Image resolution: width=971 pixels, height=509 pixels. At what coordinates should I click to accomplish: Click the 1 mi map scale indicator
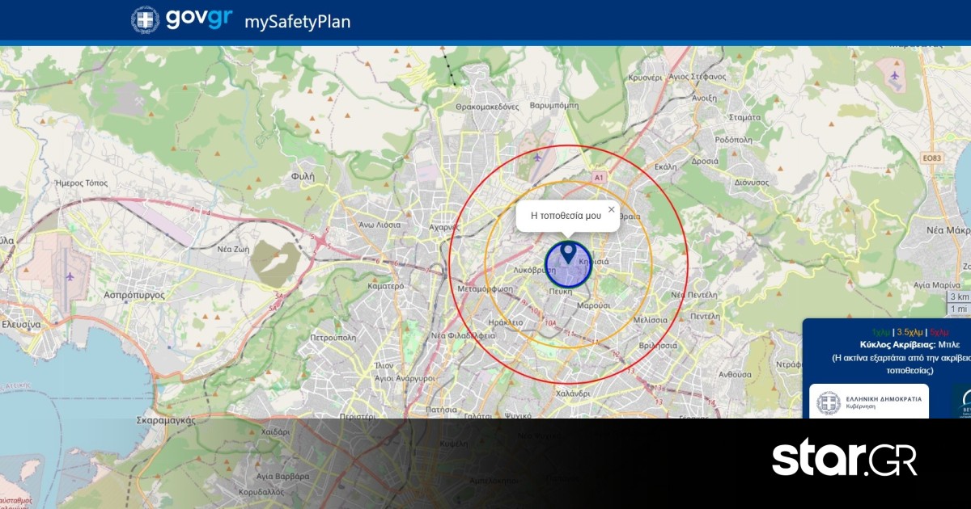coord(959,309)
